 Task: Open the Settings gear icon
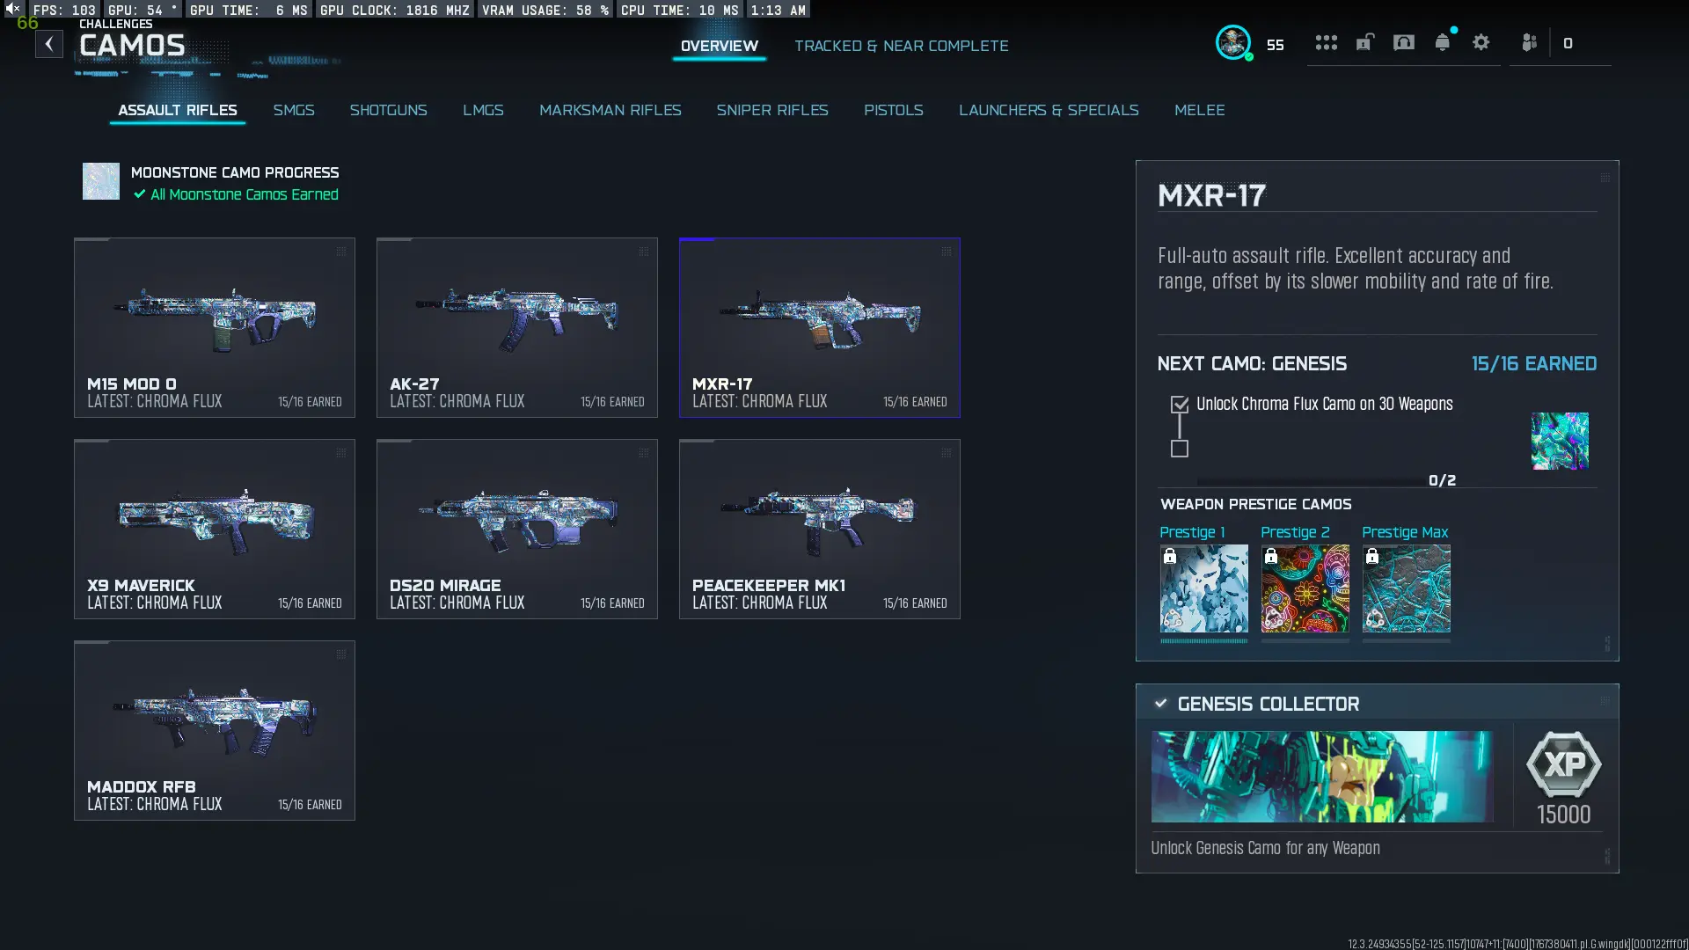pyautogui.click(x=1481, y=42)
